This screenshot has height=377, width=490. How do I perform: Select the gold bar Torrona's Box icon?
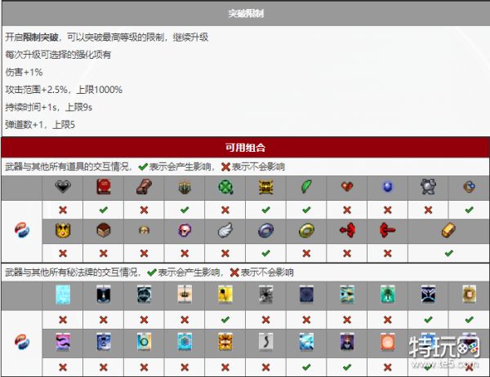click(448, 231)
